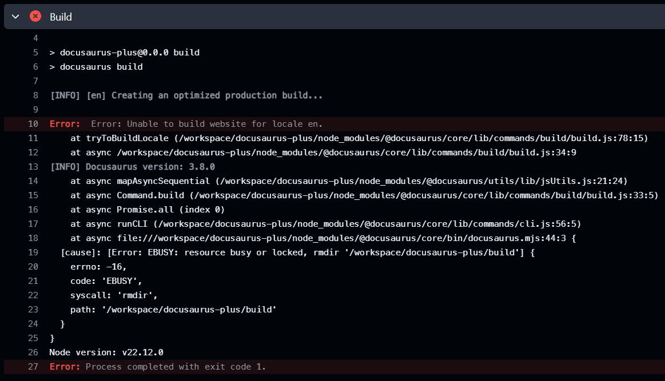Screen dimensions: 665x381
Task: Select line number 23
Action: tap(33, 310)
